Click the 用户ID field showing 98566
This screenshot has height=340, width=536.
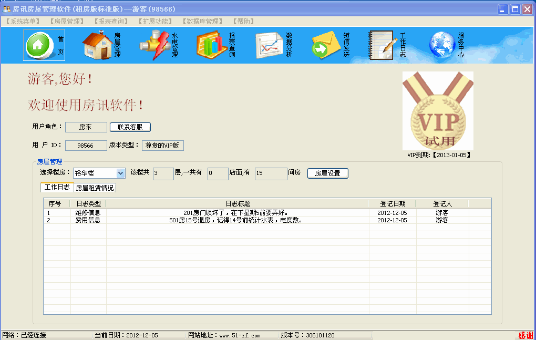point(86,146)
